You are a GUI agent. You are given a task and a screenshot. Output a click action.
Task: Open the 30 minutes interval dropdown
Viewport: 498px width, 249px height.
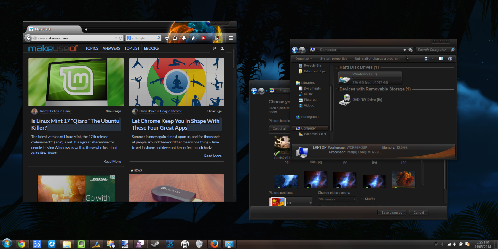point(337,199)
